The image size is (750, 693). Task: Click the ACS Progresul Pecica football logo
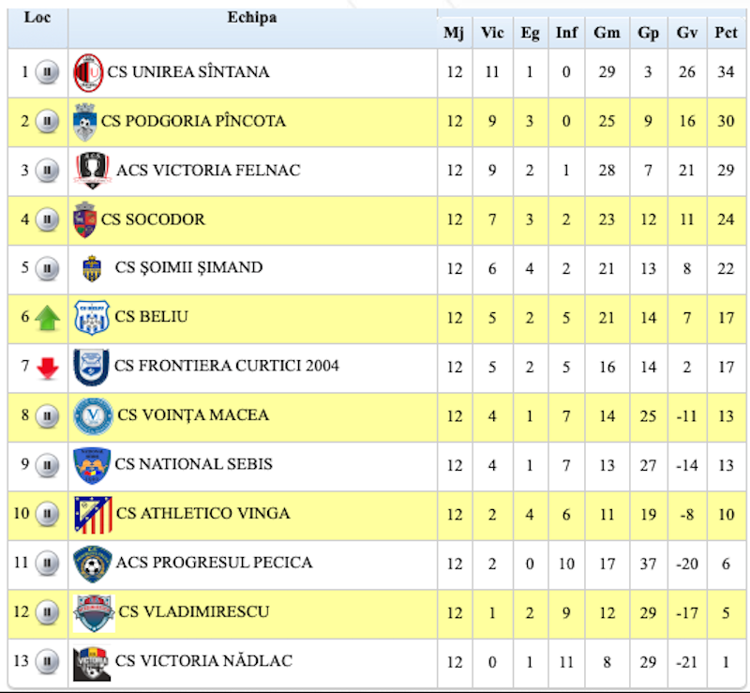[x=93, y=564]
